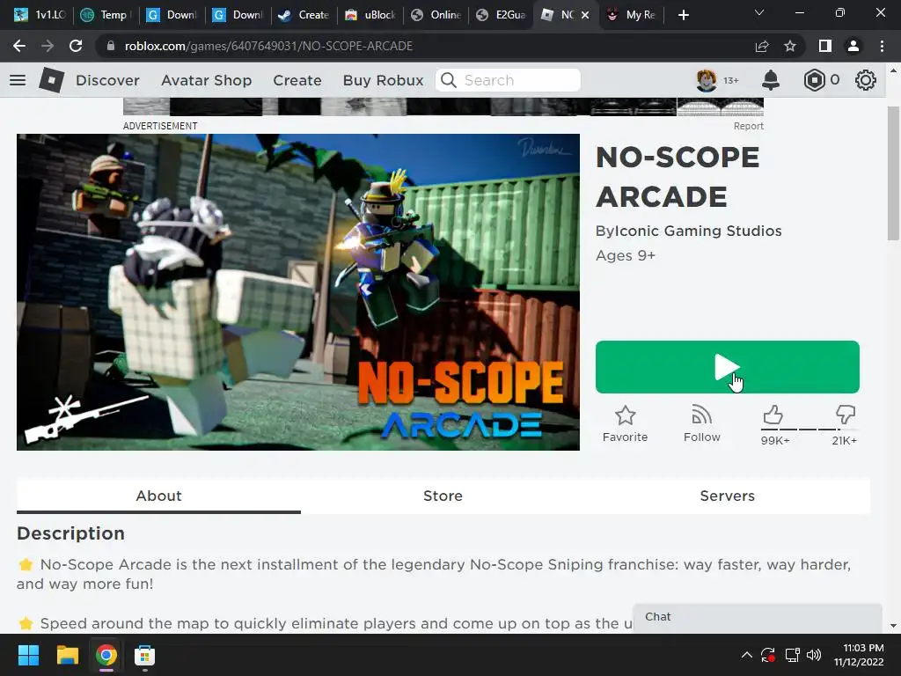Click the browser forward arrow

[x=48, y=46]
